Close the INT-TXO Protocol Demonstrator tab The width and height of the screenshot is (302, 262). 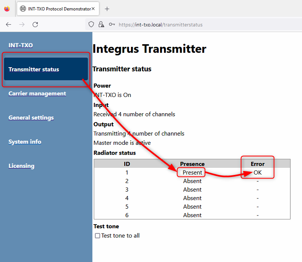[93, 9]
